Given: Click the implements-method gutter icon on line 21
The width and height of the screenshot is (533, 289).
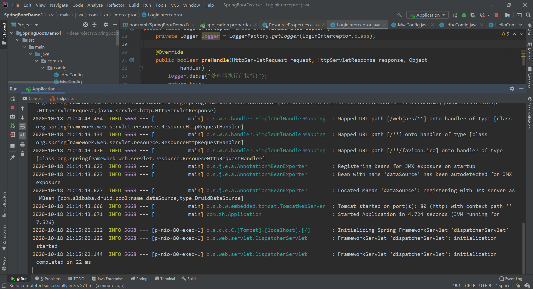Looking at the screenshot, I should click(x=132, y=60).
